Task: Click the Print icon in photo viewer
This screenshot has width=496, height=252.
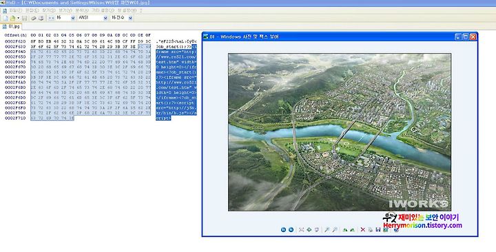Action: 371,230
